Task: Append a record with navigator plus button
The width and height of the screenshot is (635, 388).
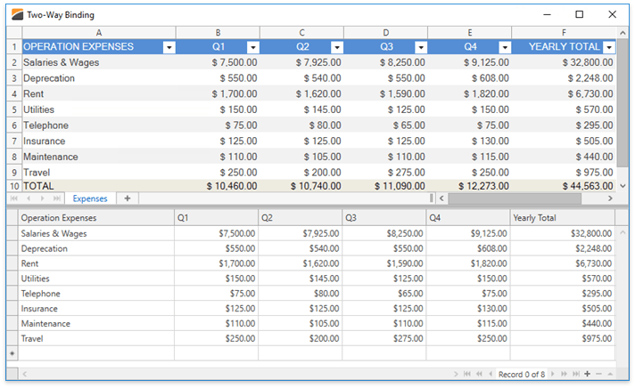Action: tap(587, 374)
